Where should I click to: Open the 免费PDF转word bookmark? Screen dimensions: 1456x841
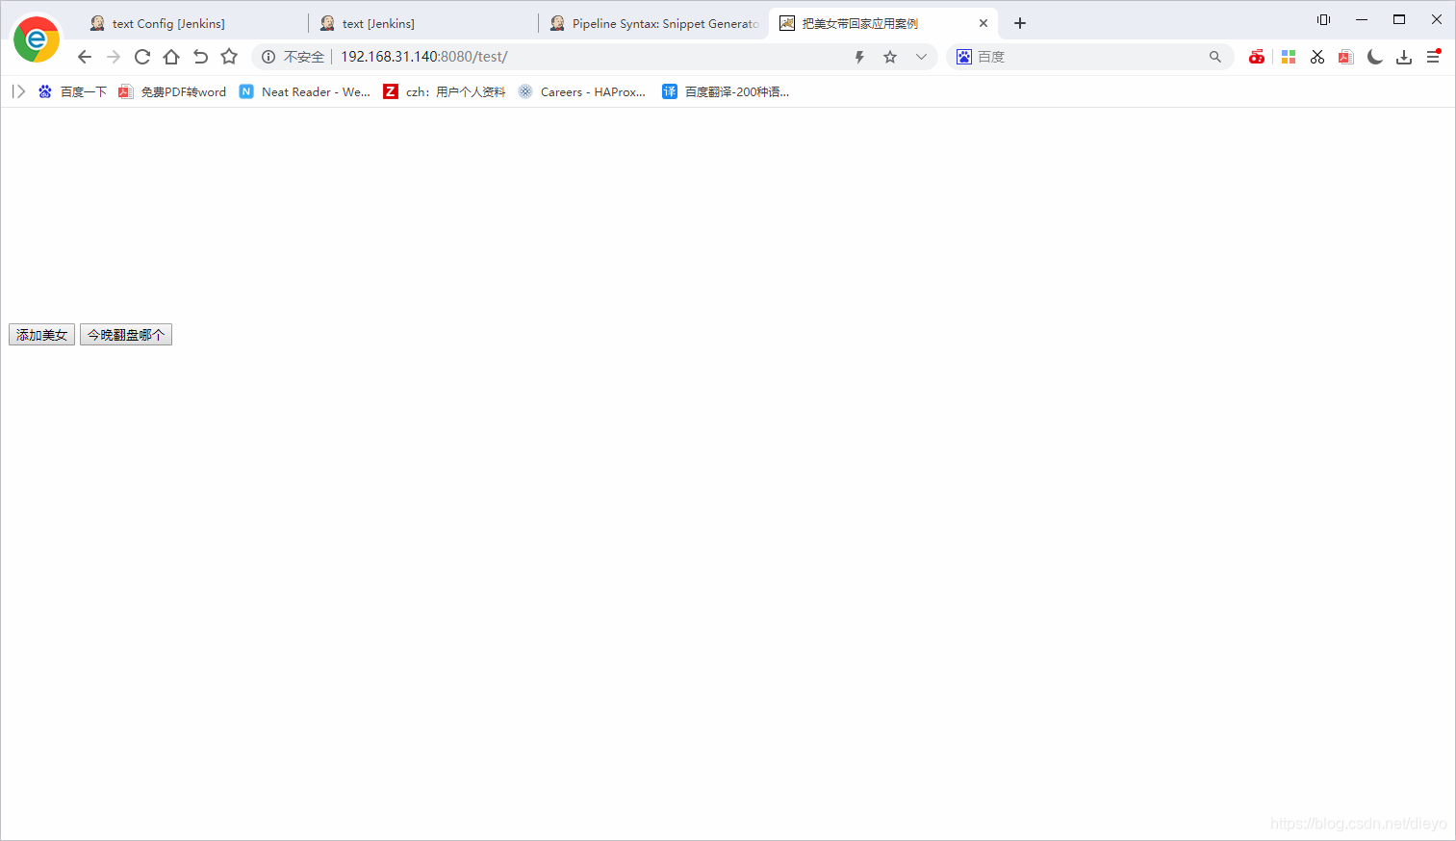pos(172,91)
